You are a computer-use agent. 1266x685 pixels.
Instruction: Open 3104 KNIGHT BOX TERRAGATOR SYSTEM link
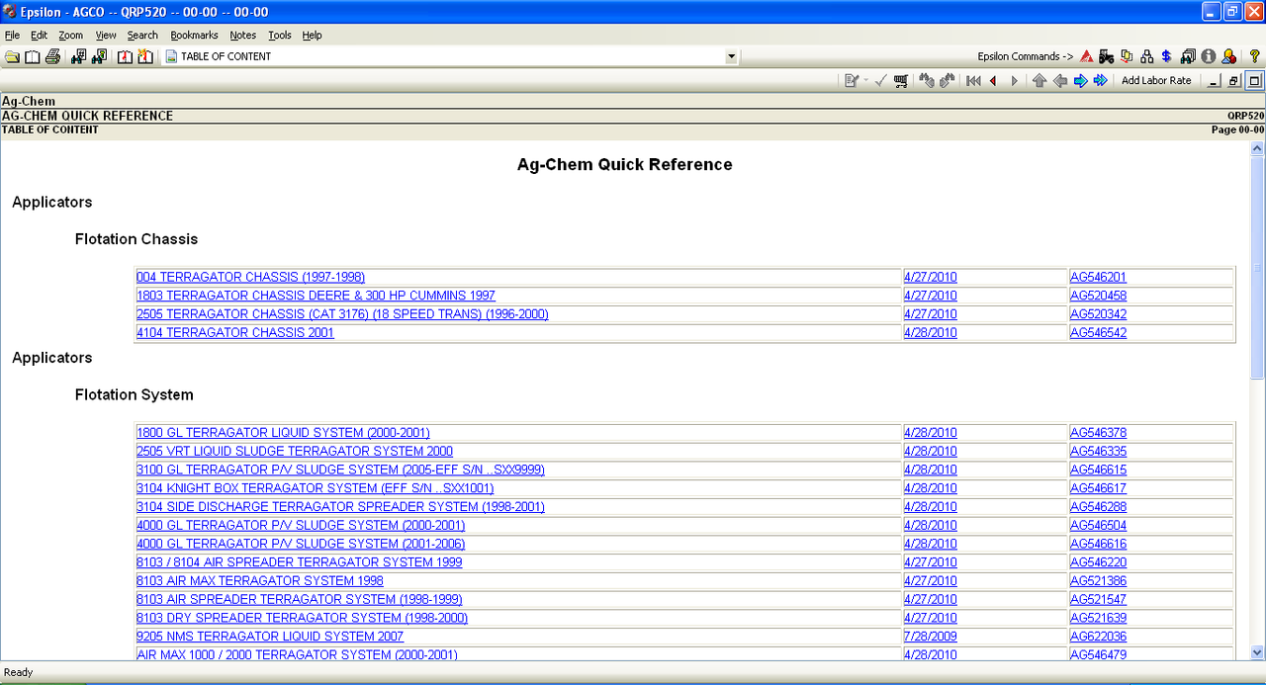pyautogui.click(x=315, y=488)
